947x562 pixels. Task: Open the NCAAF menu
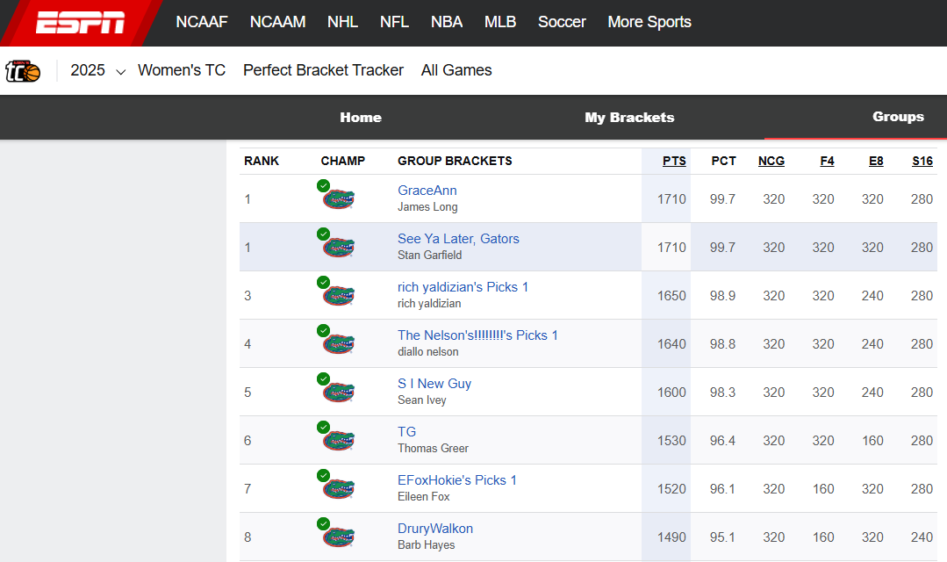(202, 22)
